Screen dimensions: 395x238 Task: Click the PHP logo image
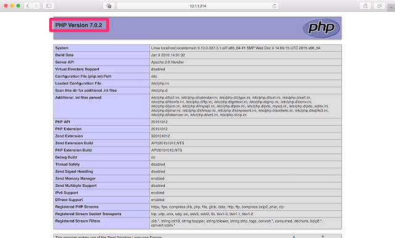(x=321, y=28)
